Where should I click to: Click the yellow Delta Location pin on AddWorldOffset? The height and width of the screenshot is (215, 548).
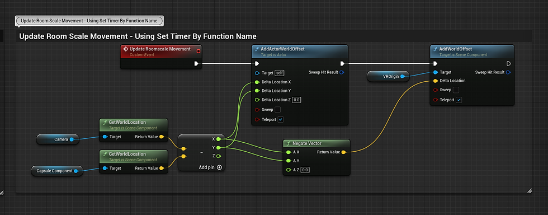tap(435, 81)
